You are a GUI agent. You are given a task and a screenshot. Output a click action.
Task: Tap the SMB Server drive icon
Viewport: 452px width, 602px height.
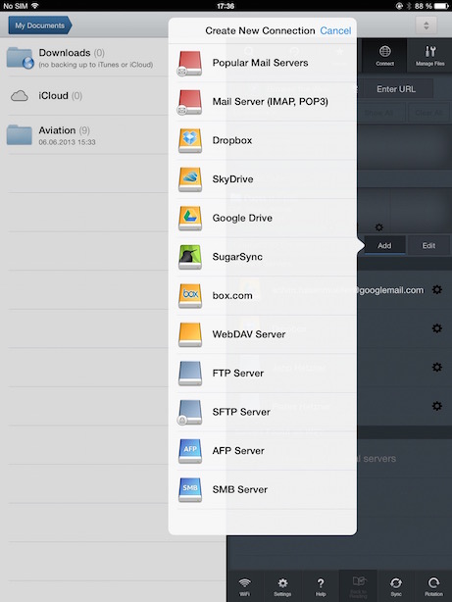(x=190, y=489)
